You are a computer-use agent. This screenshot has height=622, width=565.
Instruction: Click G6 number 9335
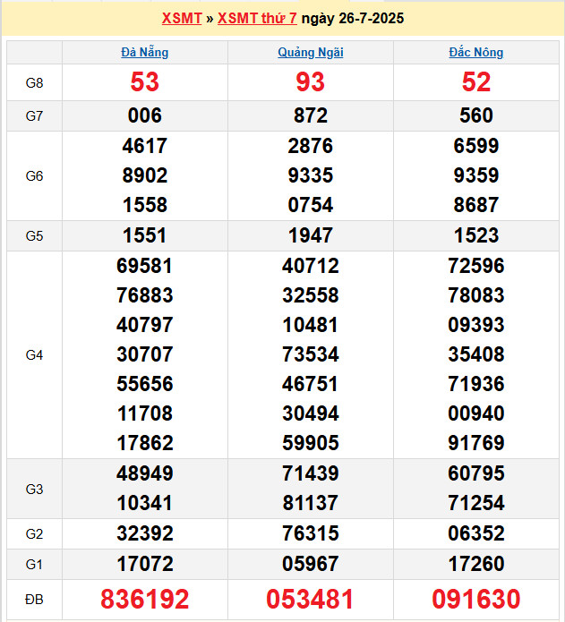pos(311,175)
